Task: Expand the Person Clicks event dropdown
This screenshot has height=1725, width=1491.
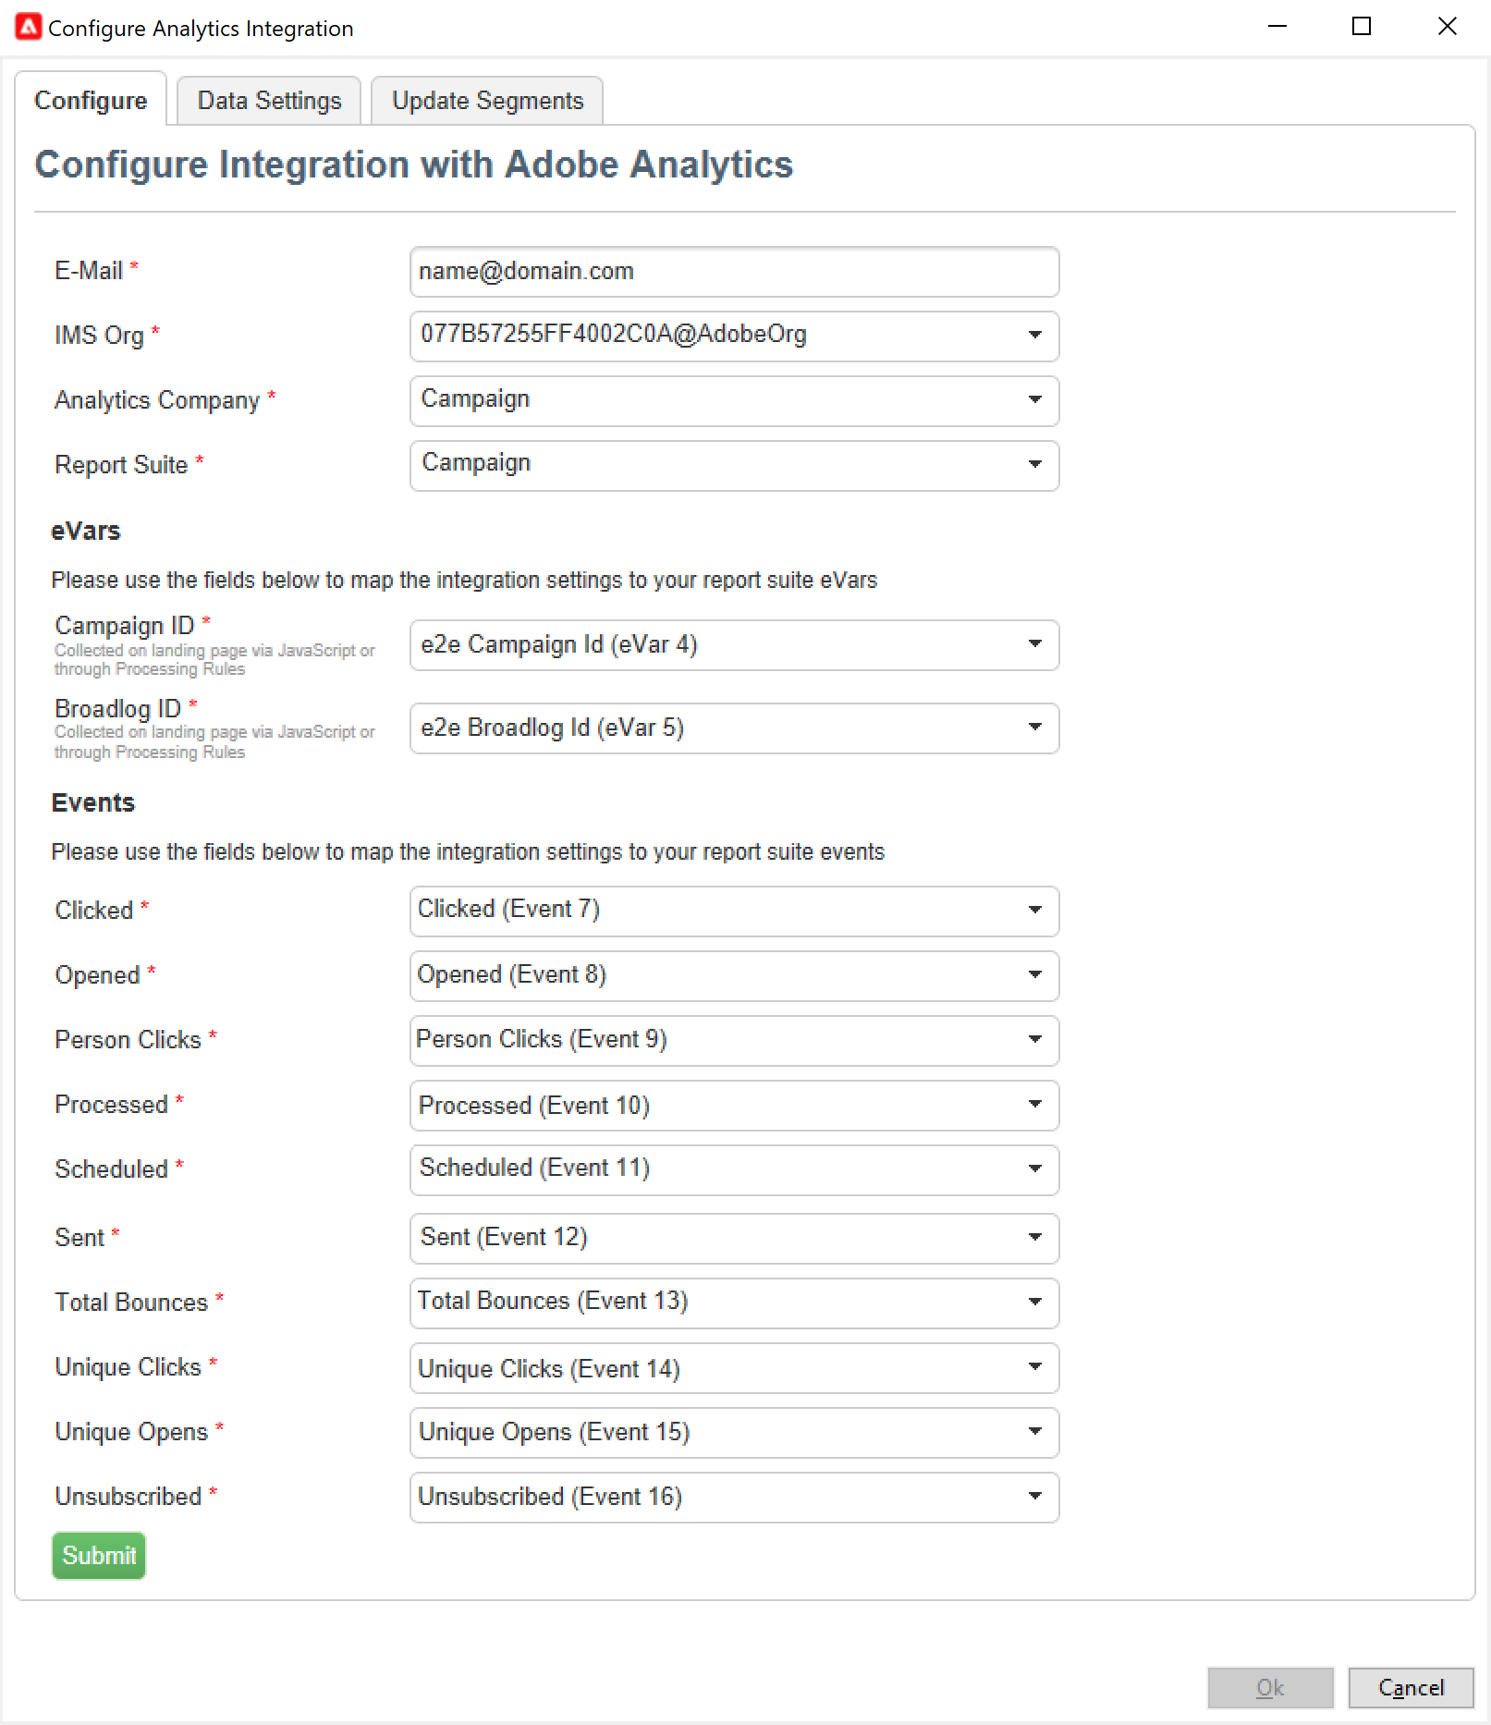Action: (734, 1039)
